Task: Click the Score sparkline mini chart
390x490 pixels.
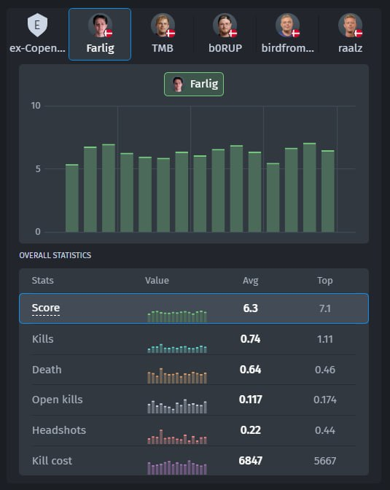Action: coord(177,316)
